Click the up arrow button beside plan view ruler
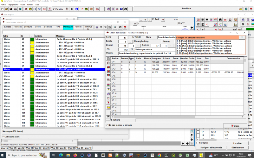This screenshot has height=158, width=254. [x=192, y=28]
